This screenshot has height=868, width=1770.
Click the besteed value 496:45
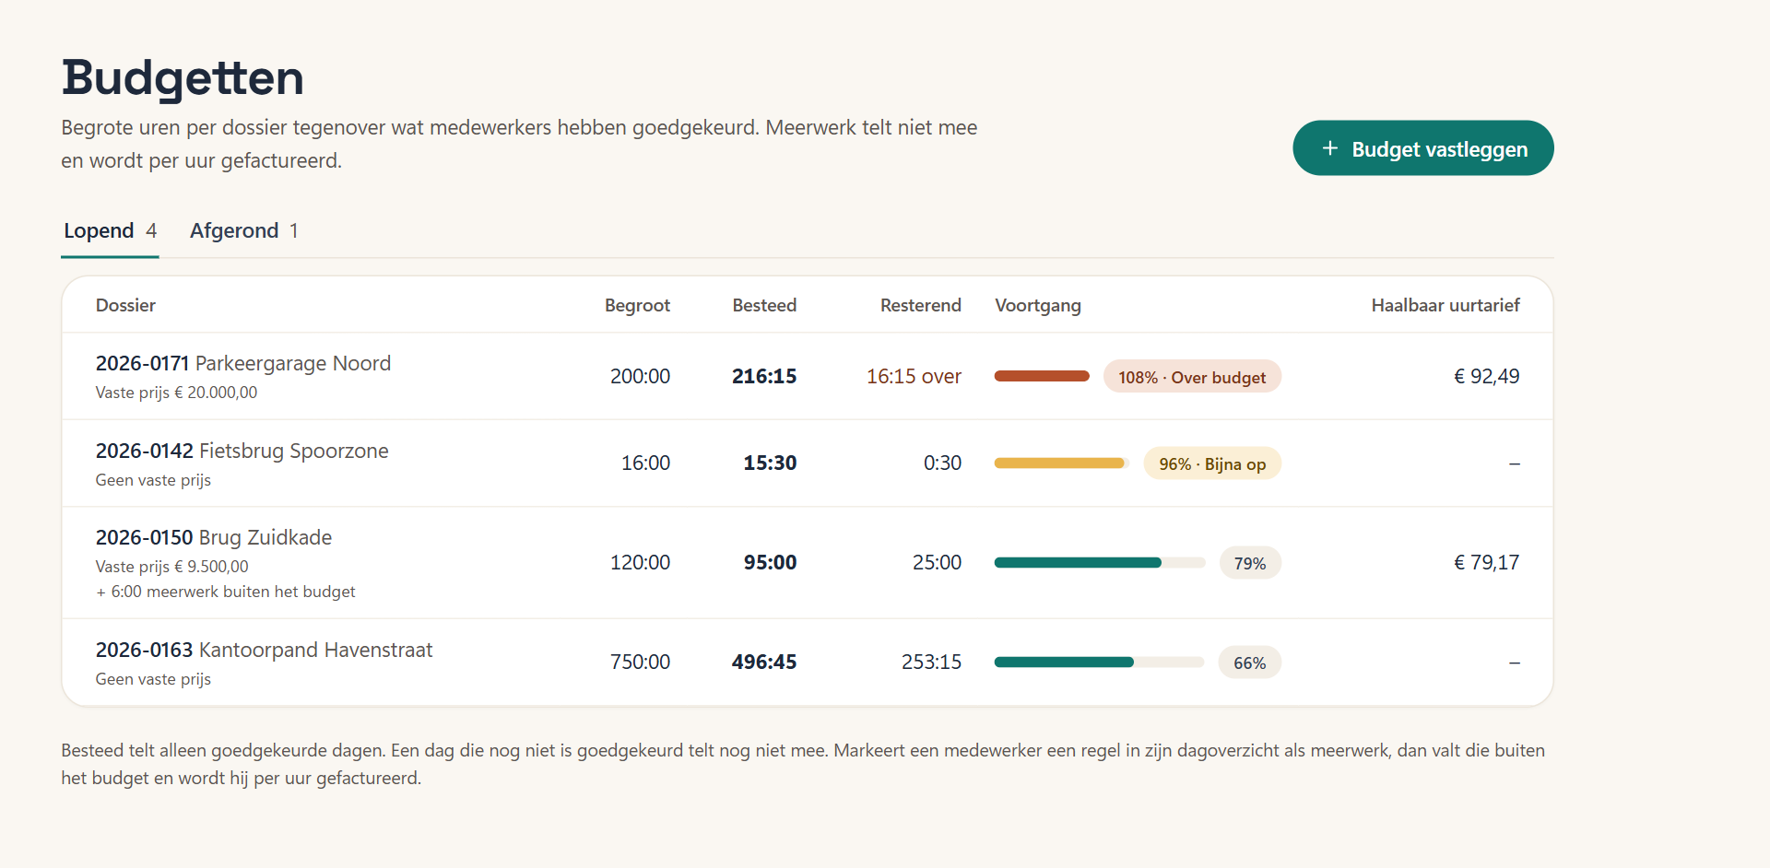(764, 662)
